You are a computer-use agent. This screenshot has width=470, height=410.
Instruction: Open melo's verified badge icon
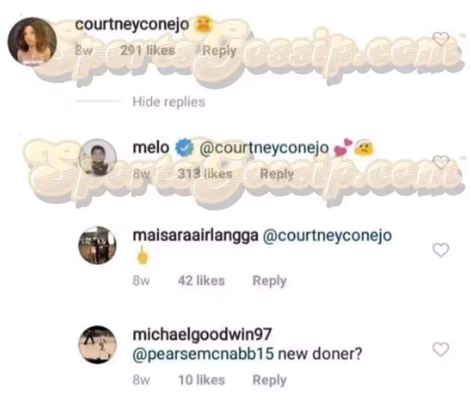coord(184,148)
